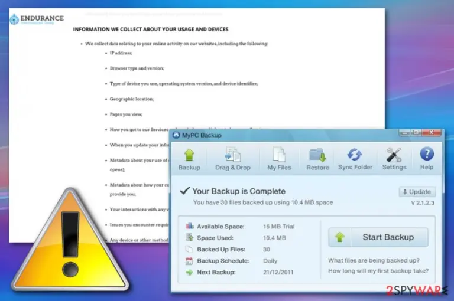Click the Next Backup arrow icon
Viewport: 454px width, 301px height.
[x=189, y=272]
